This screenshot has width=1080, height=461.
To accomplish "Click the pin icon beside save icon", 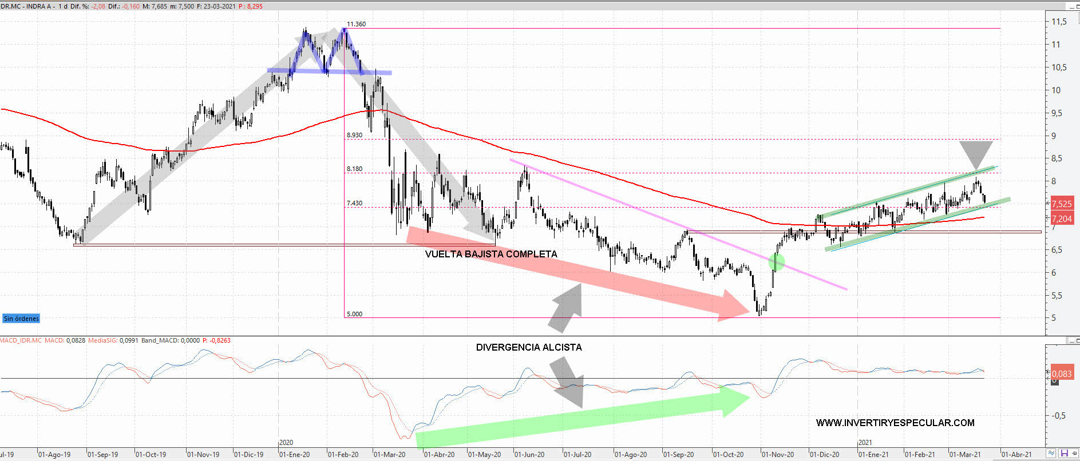I will 1074,454.
